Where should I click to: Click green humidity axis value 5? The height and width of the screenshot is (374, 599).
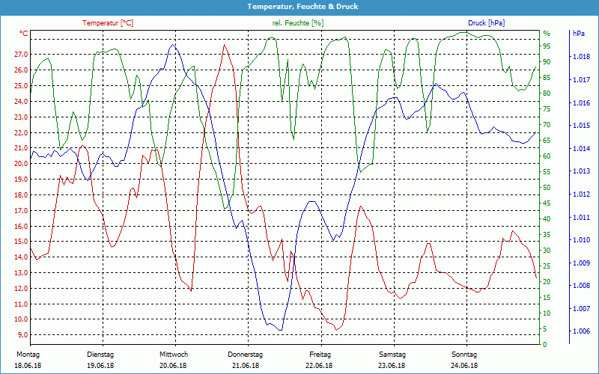tap(545, 329)
